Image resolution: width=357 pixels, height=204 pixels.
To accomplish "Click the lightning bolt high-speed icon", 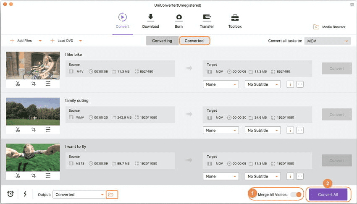I will coord(25,194).
